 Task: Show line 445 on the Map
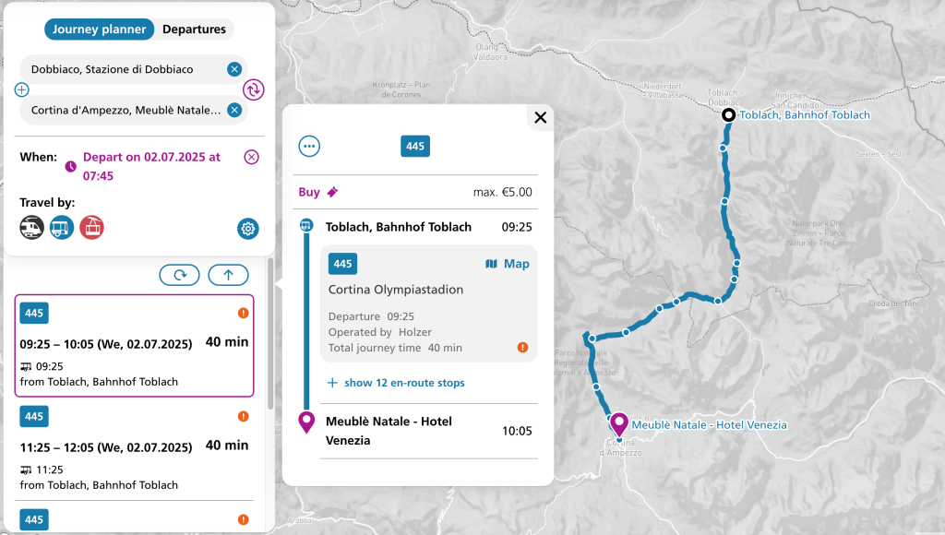click(508, 264)
